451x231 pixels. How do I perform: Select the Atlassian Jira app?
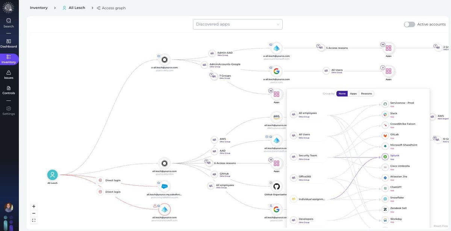click(x=395, y=177)
